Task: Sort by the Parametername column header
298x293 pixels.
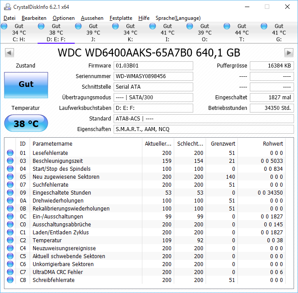Action: tap(86, 144)
